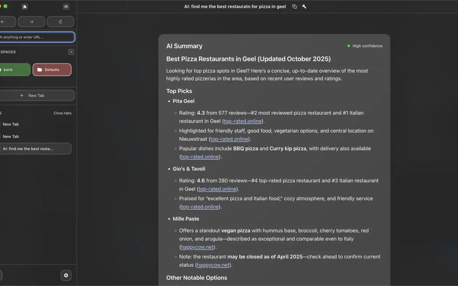Click the Pita Geel heading
Viewport: 458px width, 286px height.
click(184, 101)
